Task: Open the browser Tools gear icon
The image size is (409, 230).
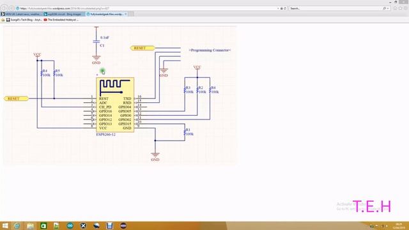Action: click(406, 8)
